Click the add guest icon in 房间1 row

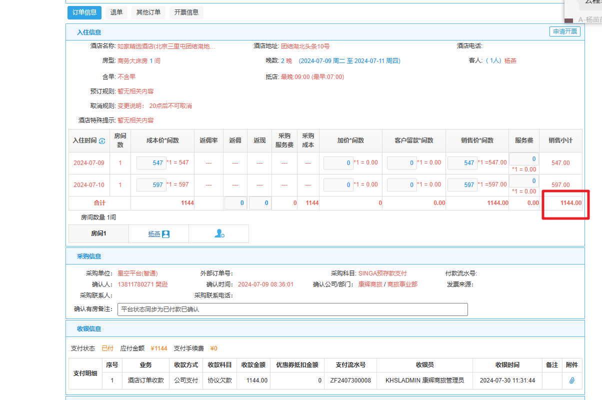click(x=219, y=233)
